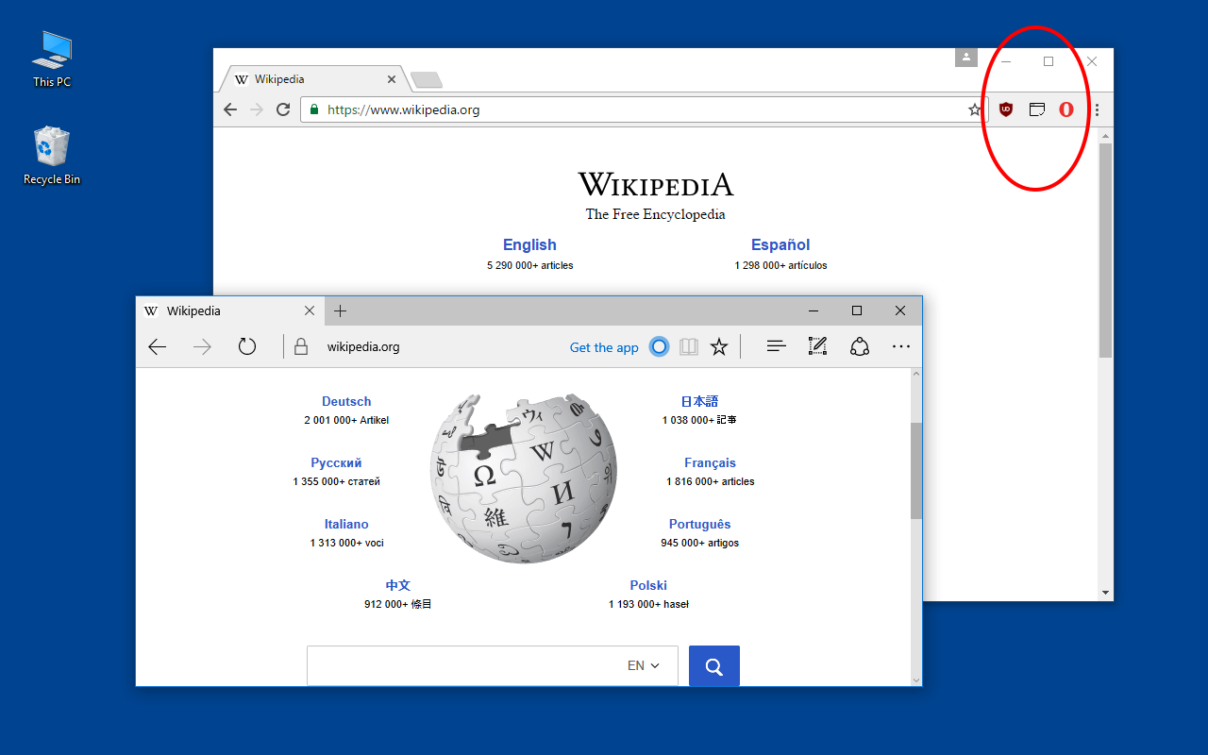Enable Reading view in Edge
Viewport: 1208px width, 755px height.
689,346
